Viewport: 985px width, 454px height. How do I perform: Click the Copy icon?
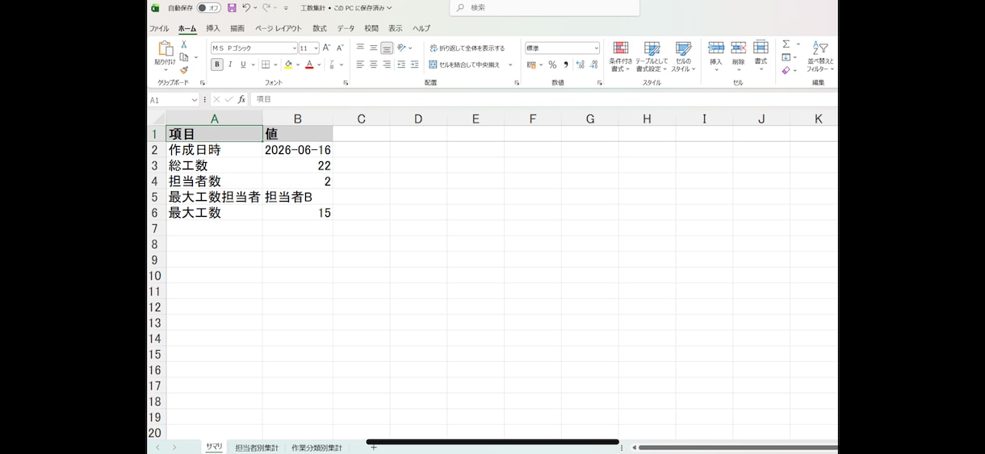[184, 57]
